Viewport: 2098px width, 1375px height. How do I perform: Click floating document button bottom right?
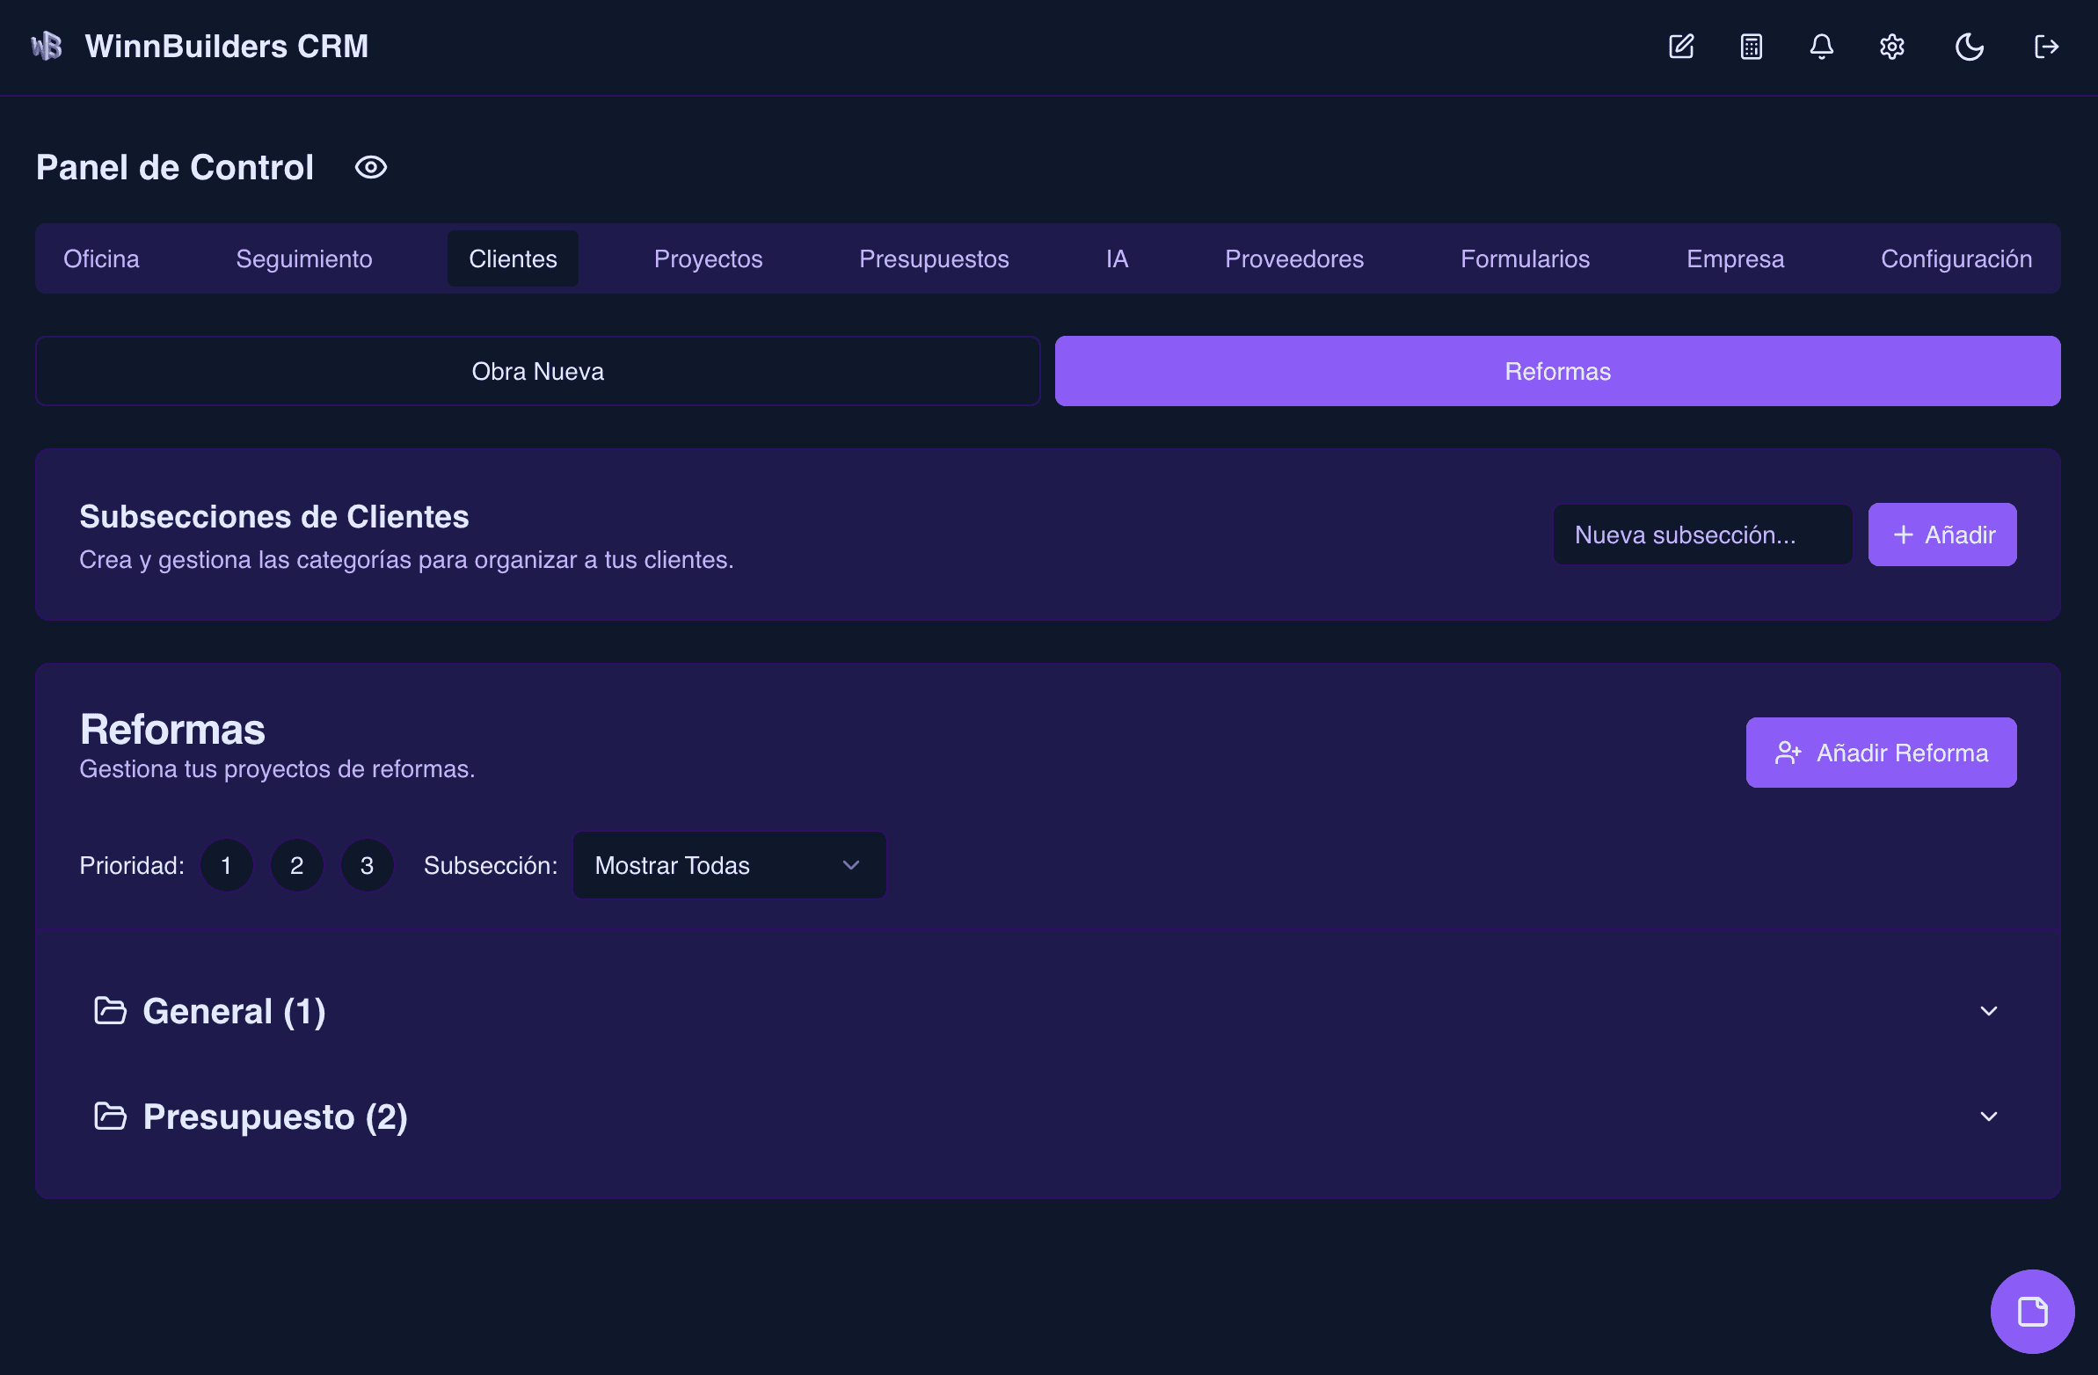coord(2032,1311)
